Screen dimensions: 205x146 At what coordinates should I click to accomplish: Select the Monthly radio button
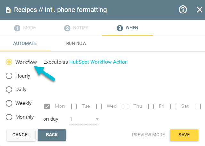[9, 117]
